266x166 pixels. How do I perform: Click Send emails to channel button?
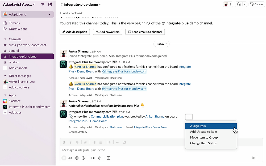(145, 32)
